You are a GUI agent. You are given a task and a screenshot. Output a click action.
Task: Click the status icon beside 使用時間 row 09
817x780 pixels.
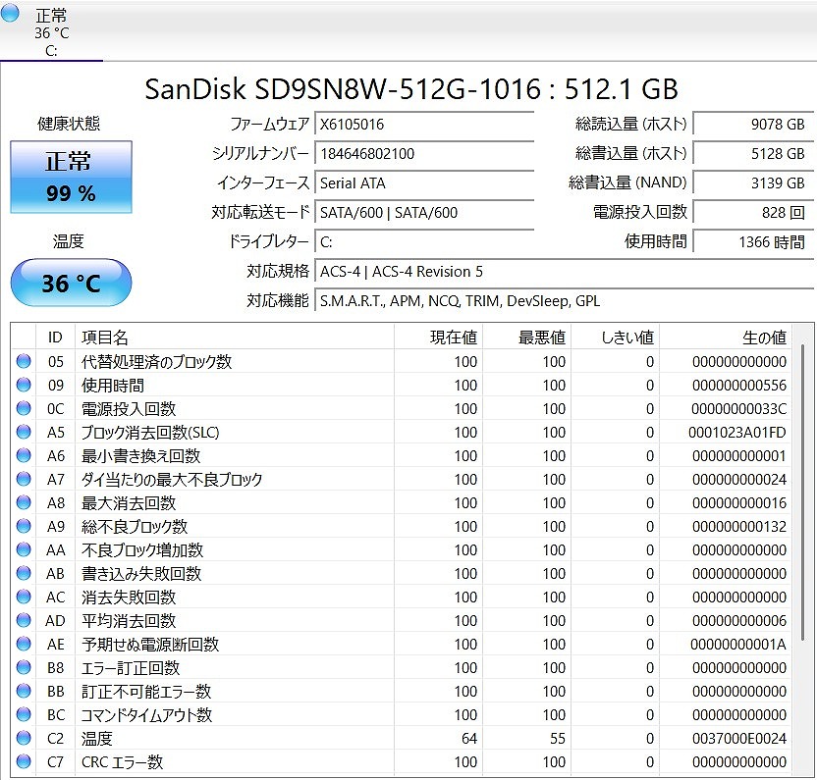coord(24,386)
